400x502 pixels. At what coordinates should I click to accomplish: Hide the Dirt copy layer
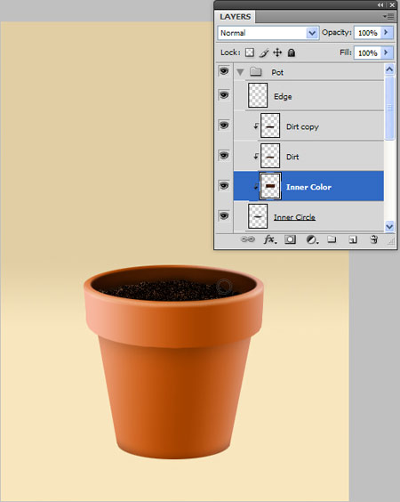224,125
